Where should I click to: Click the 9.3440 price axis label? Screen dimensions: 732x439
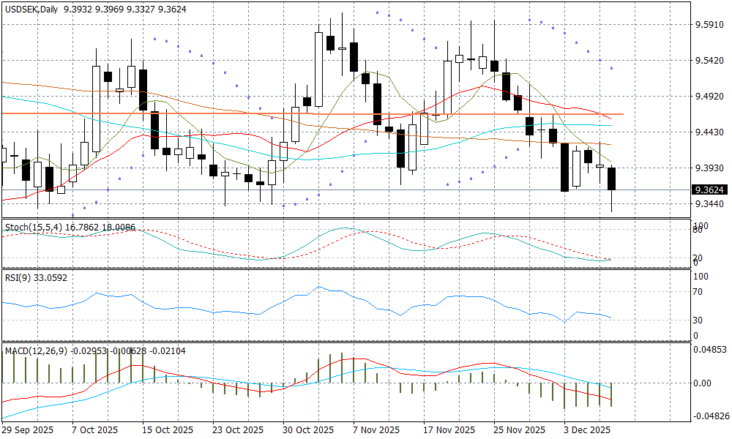(706, 204)
